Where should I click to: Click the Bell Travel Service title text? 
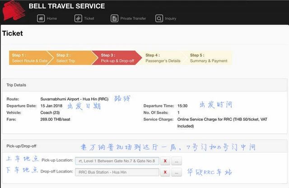coord(67,6)
